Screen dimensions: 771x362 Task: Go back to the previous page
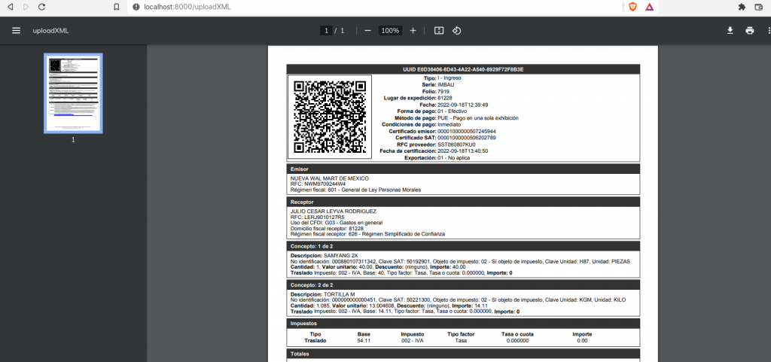(x=10, y=7)
